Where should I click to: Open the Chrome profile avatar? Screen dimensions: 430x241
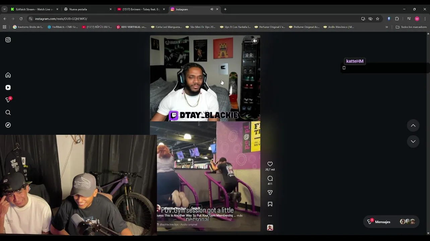pyautogui.click(x=417, y=19)
